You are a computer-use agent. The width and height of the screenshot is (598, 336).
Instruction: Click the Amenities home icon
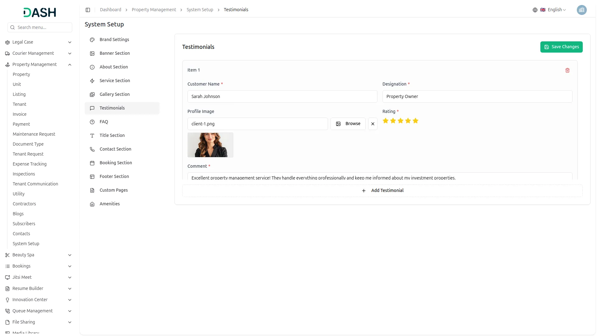(x=92, y=204)
